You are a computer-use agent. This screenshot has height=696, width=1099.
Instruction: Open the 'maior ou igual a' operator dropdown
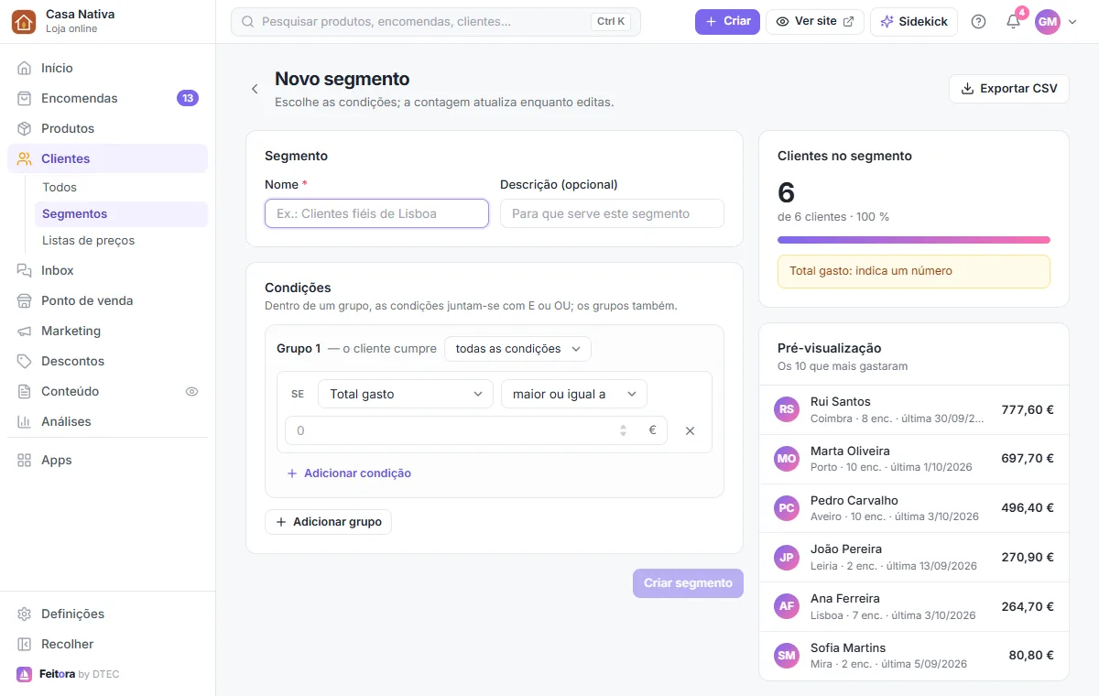tap(574, 394)
